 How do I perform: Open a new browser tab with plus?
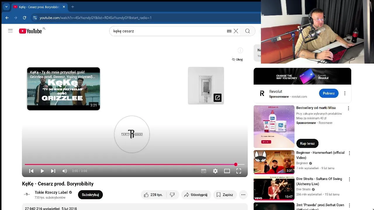click(72, 7)
